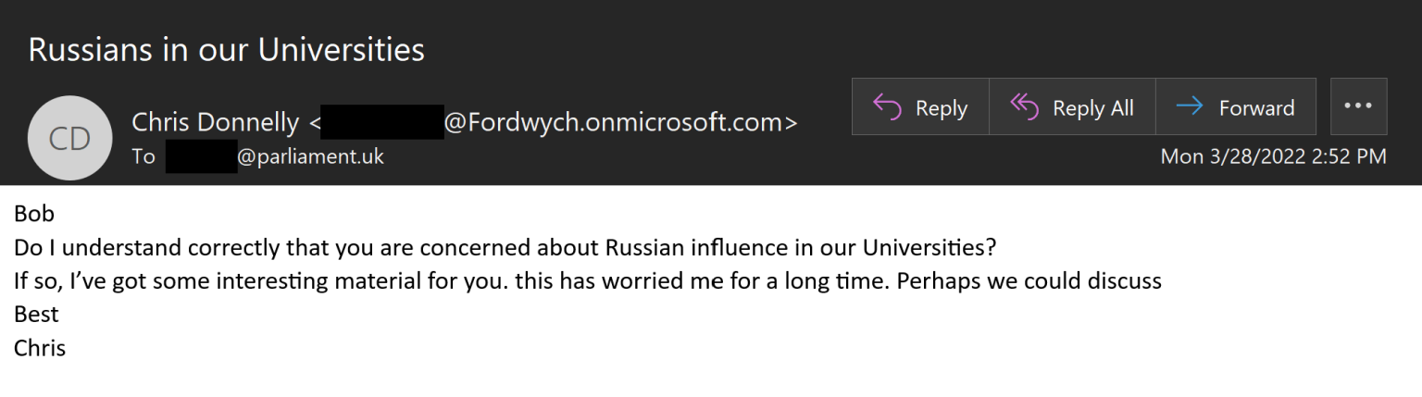Select the sender name Chris Donnelly
This screenshot has width=1422, height=397.
[x=216, y=122]
